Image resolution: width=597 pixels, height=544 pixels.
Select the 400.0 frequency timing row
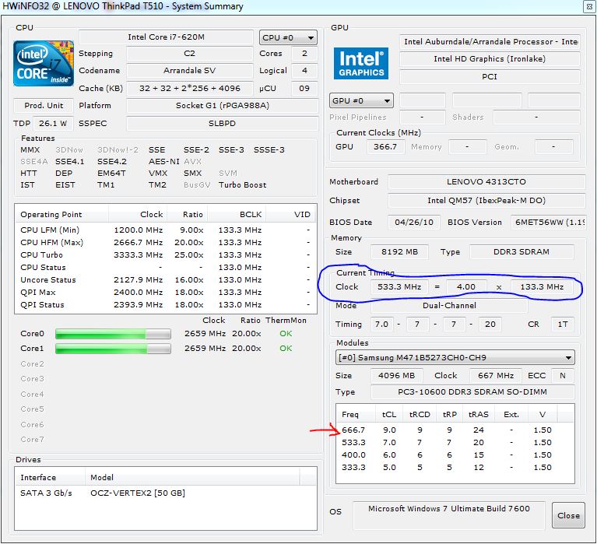point(455,455)
